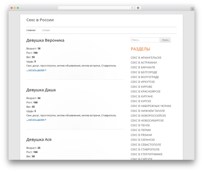
Task: Open category Секс в Красноярске
Action: coord(146,91)
